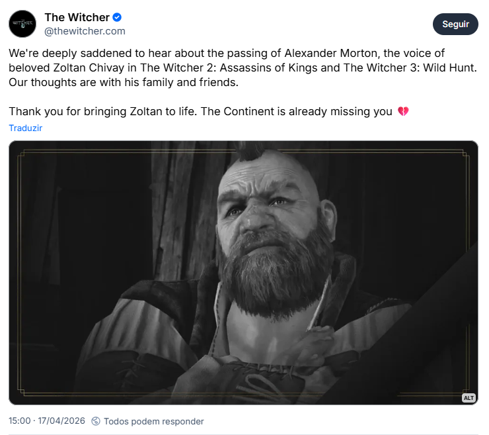
Task: Click the "Todos podem responder" label
Action: pyautogui.click(x=155, y=421)
